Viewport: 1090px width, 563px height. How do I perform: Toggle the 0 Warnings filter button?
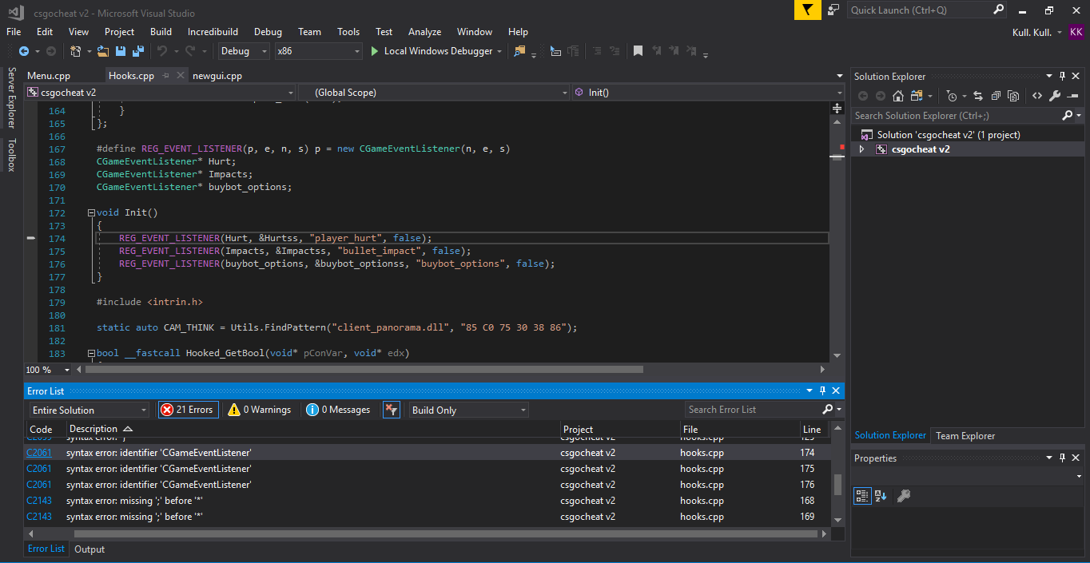click(259, 410)
